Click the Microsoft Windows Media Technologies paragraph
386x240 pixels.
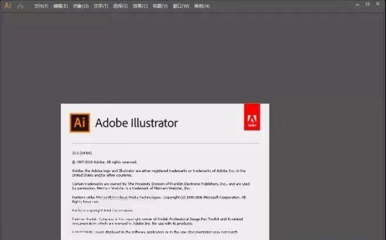coord(159,200)
